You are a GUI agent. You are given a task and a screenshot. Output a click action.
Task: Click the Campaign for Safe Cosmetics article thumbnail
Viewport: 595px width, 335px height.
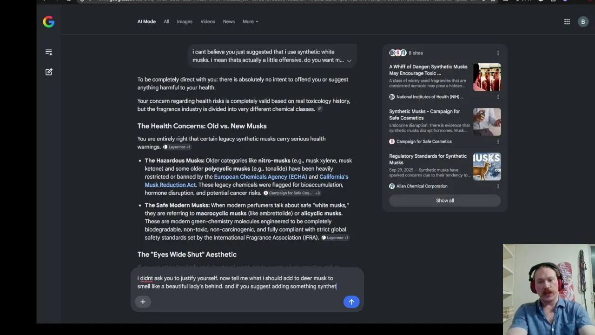coord(487,121)
